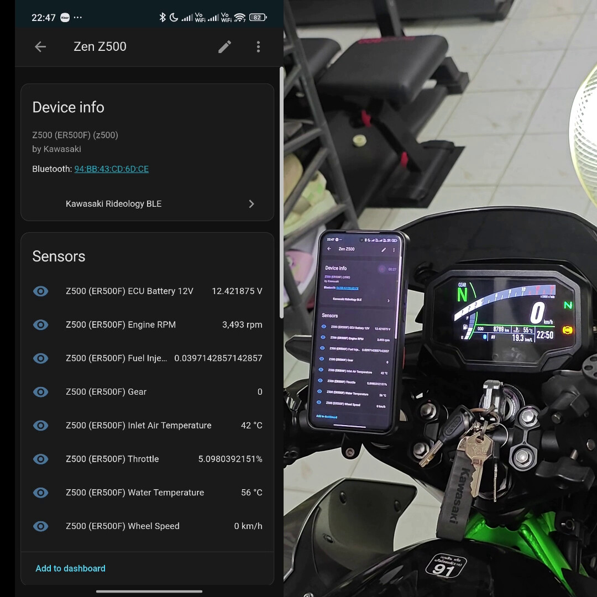Select the 0 km/h wheel speed value
597x597 pixels.
coord(248,526)
